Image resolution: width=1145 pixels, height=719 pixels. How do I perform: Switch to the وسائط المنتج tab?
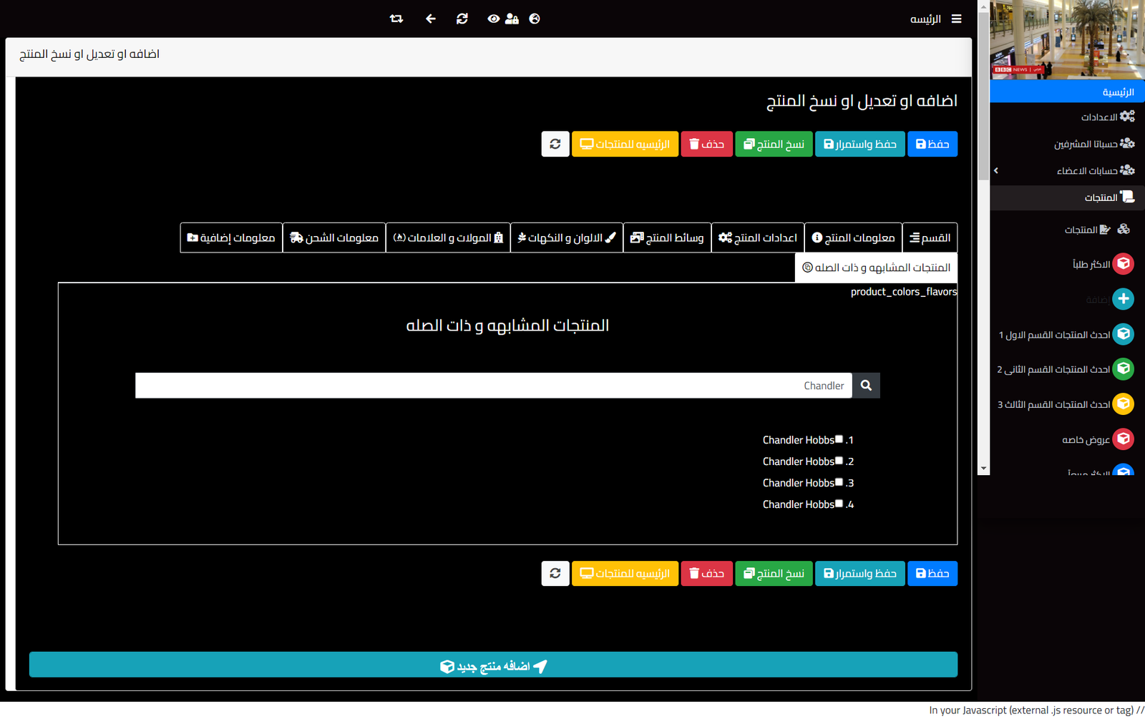pos(667,238)
